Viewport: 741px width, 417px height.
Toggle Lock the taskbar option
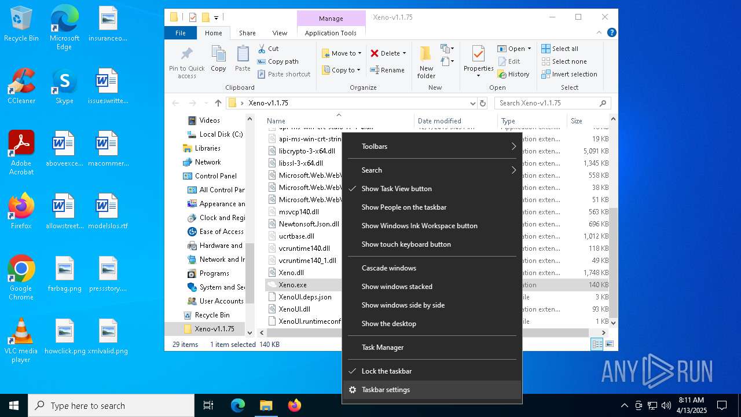coord(432,371)
